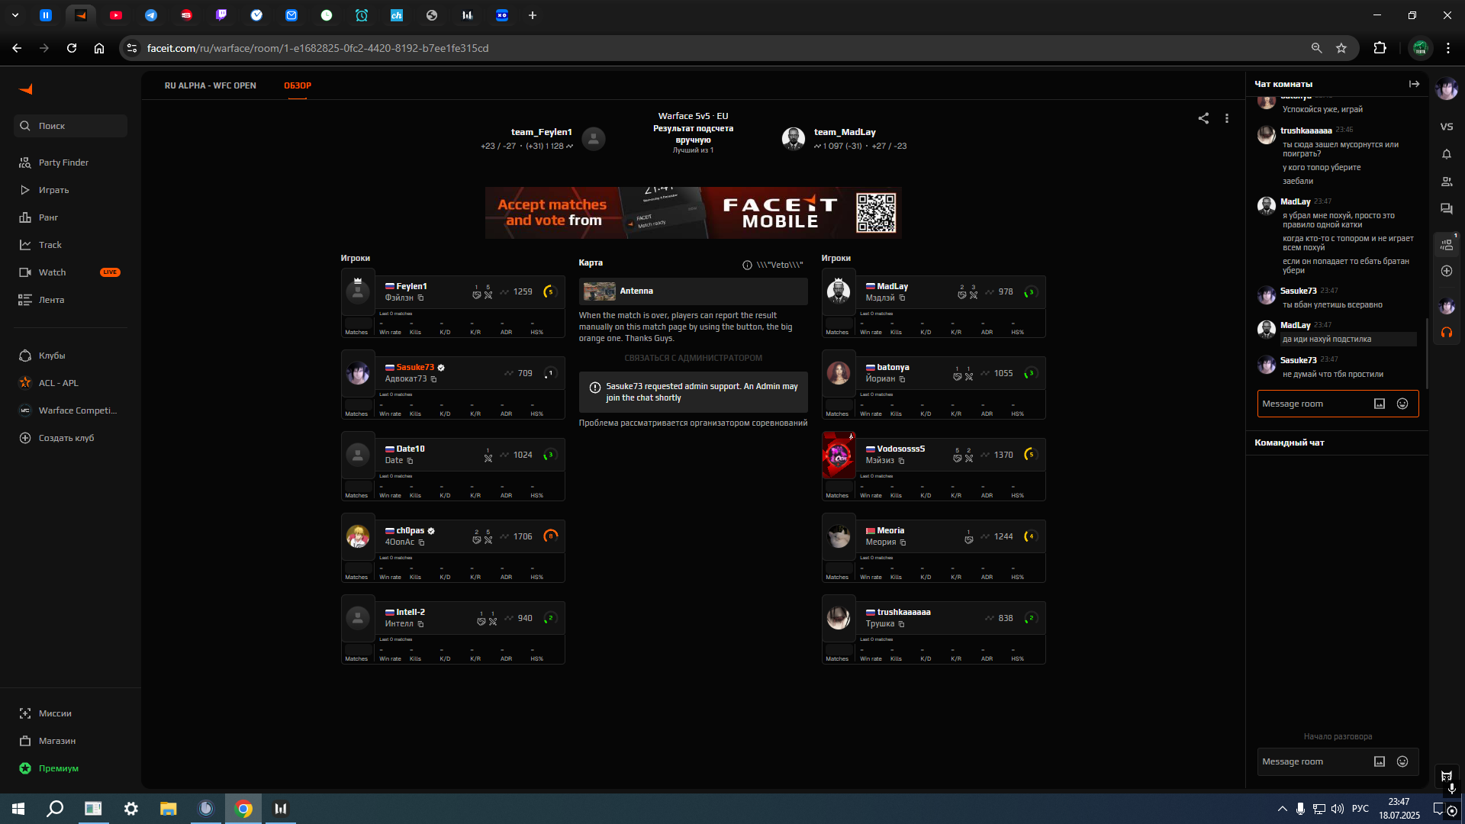1465x824 pixels.
Task: Open MadLay player avatar in roster
Action: click(x=839, y=291)
